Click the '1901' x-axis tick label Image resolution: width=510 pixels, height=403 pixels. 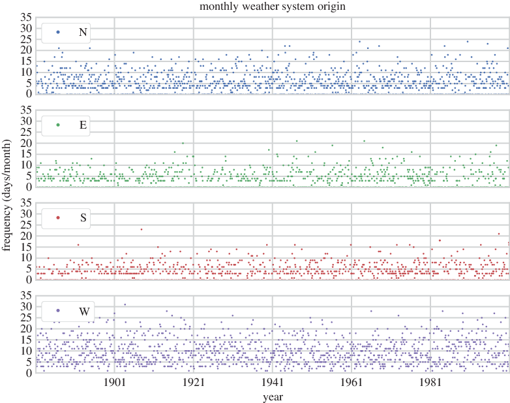pyautogui.click(x=114, y=382)
